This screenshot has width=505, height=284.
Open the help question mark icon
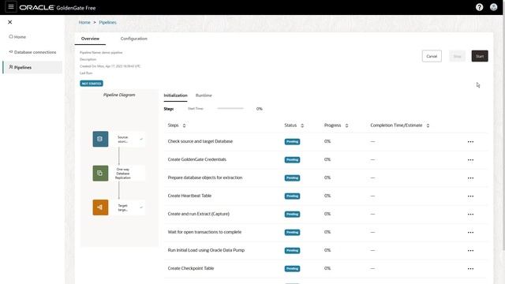click(479, 7)
